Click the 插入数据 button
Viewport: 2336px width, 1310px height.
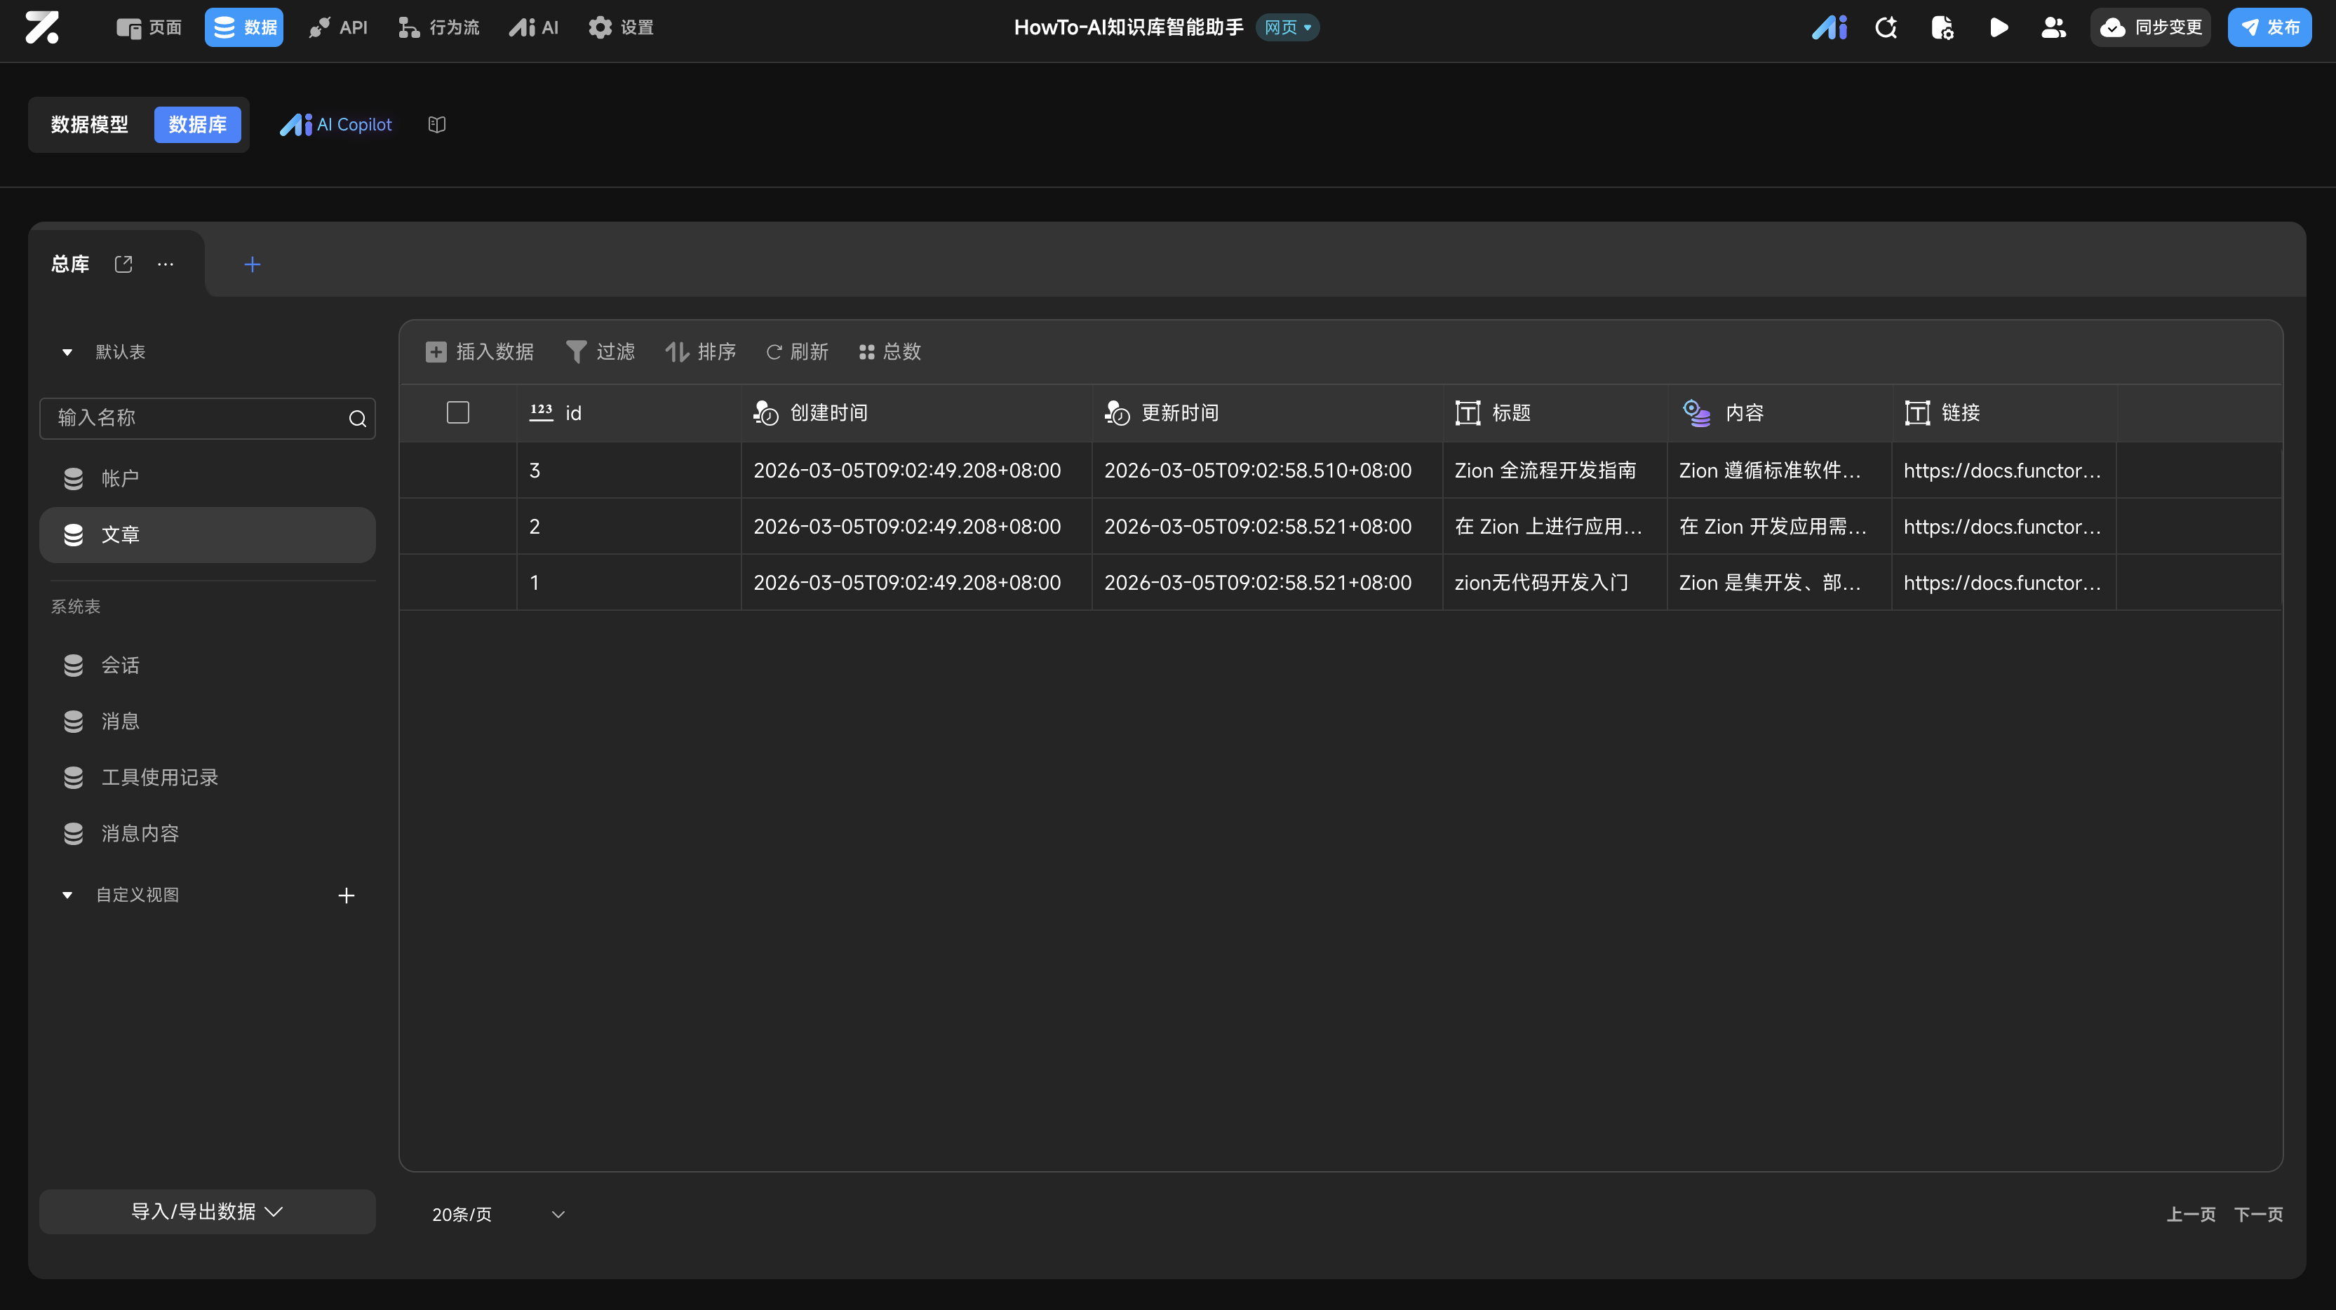(480, 352)
